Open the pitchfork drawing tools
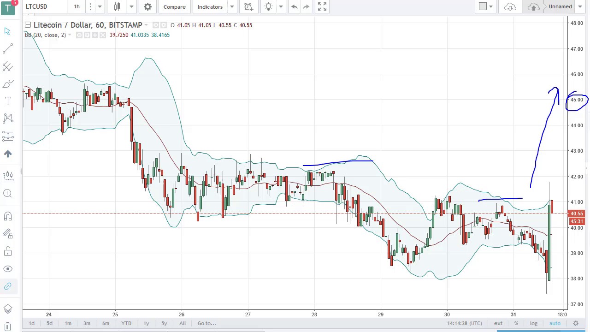Image resolution: width=590 pixels, height=332 pixels. click(7, 66)
